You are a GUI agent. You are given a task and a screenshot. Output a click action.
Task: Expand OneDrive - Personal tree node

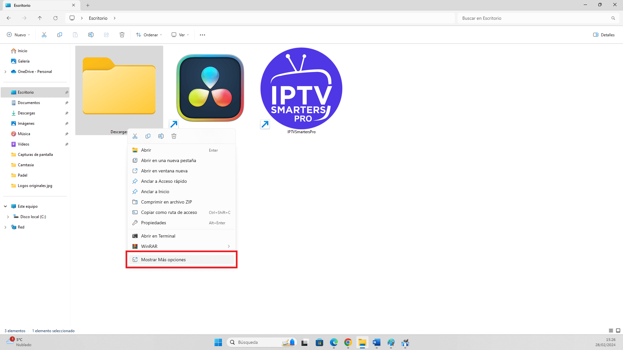[x=5, y=72]
